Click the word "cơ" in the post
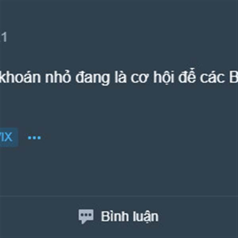238x238 pixels. click(x=140, y=78)
